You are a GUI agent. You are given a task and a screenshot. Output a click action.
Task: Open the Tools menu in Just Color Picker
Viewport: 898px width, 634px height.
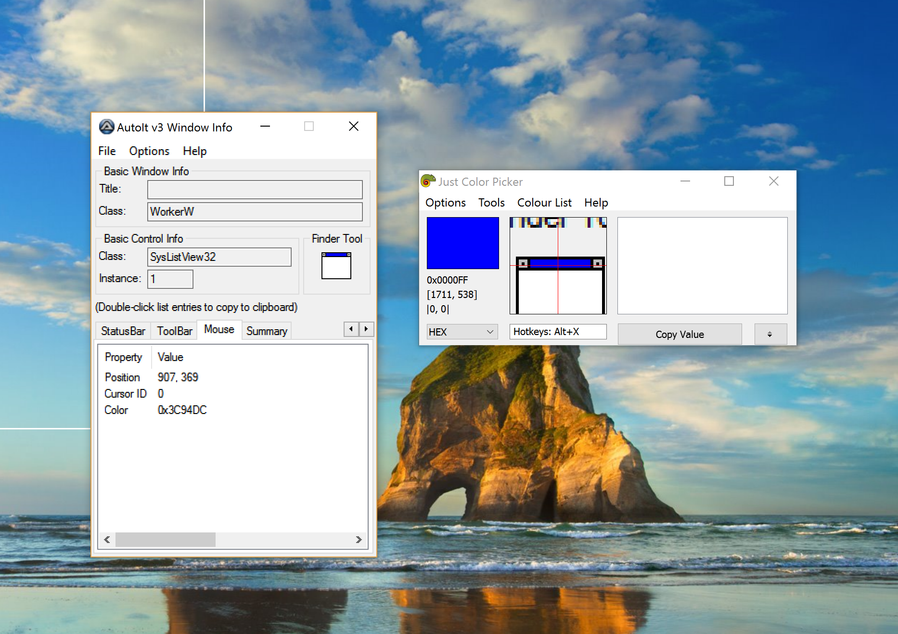point(491,203)
